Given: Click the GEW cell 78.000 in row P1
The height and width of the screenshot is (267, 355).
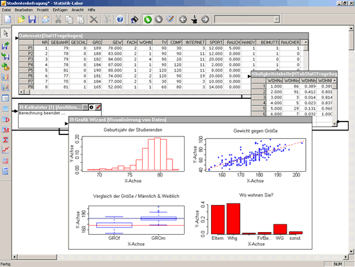Looking at the screenshot, I should coord(112,48).
